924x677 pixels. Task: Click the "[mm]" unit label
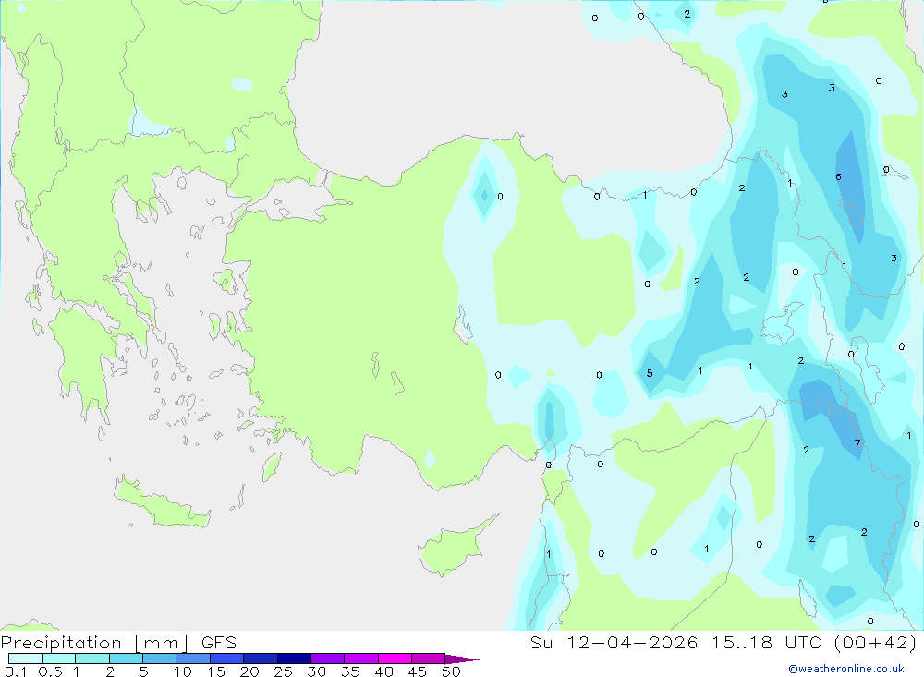[x=162, y=642]
